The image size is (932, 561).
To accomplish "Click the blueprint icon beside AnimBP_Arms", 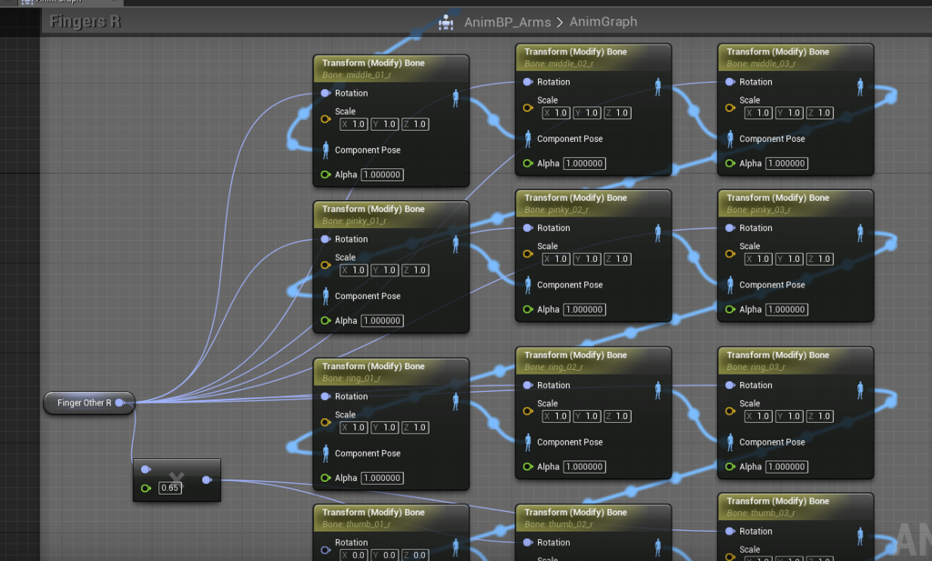I will click(446, 23).
